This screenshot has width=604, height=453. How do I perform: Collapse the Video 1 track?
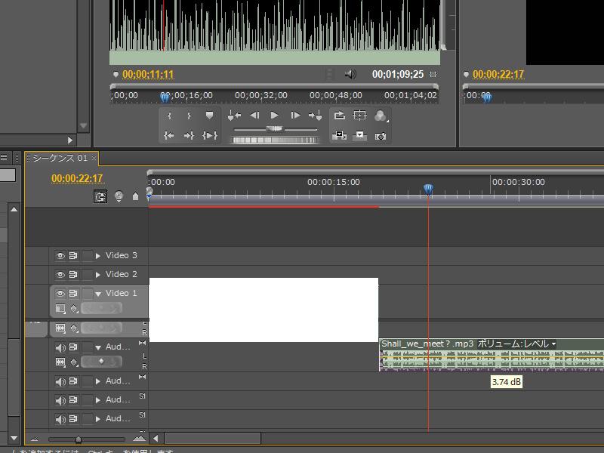click(x=98, y=294)
